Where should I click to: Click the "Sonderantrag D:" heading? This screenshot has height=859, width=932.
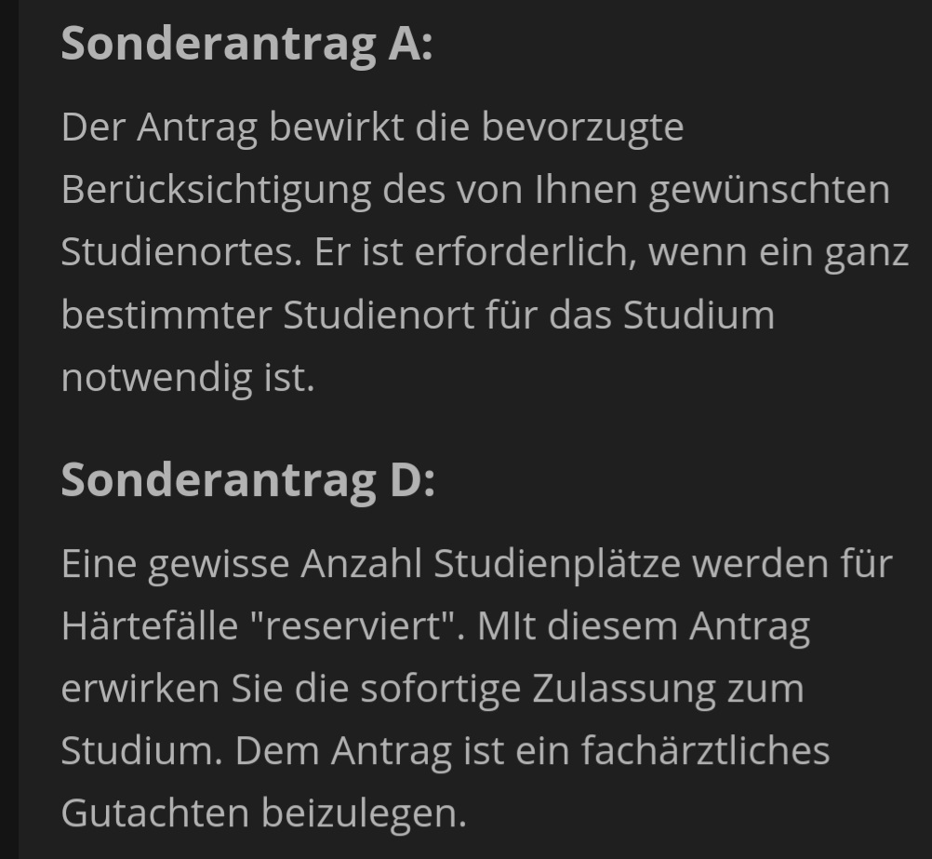pyautogui.click(x=247, y=480)
